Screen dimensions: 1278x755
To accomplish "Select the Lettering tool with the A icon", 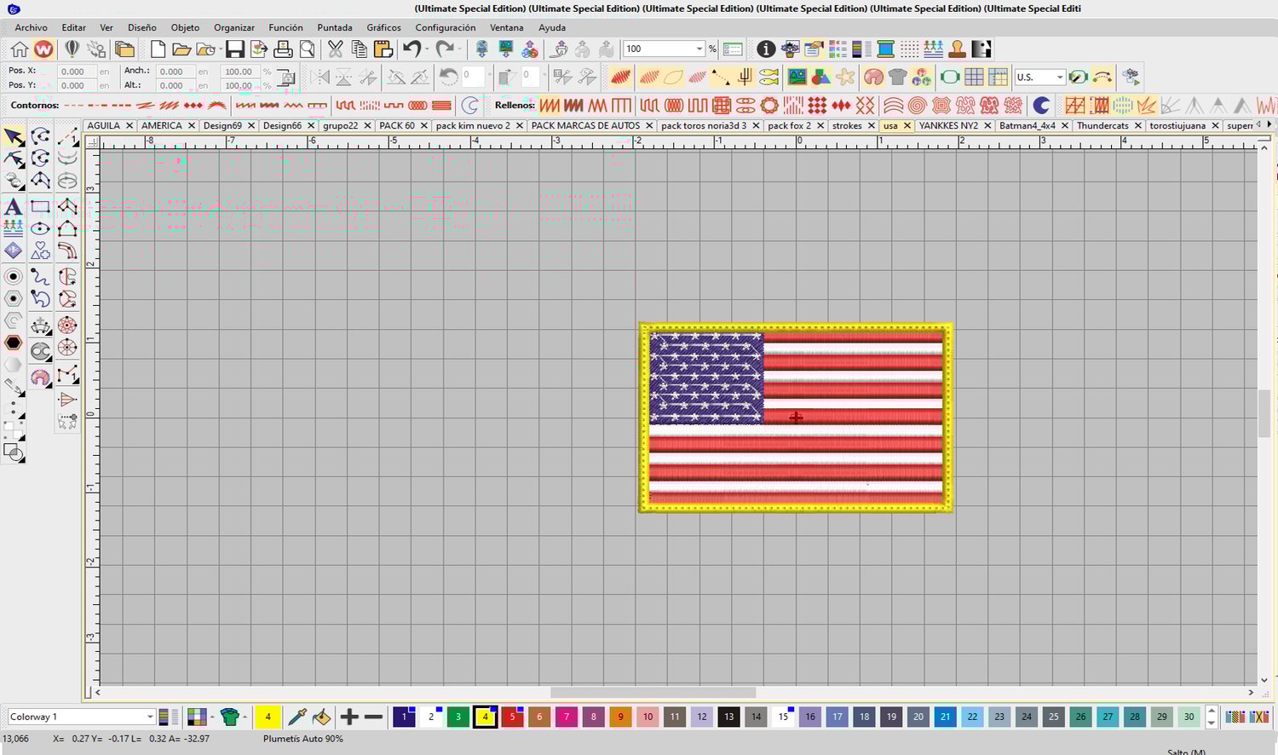I will point(13,206).
